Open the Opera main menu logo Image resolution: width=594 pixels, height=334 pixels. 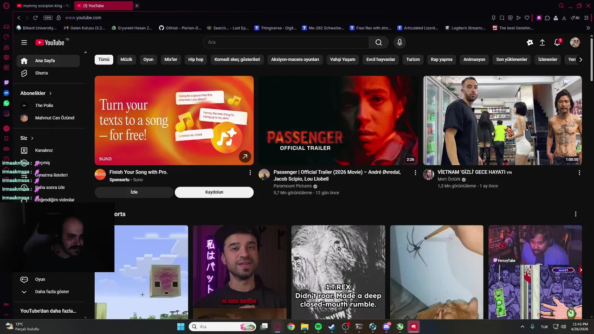pyautogui.click(x=6, y=6)
